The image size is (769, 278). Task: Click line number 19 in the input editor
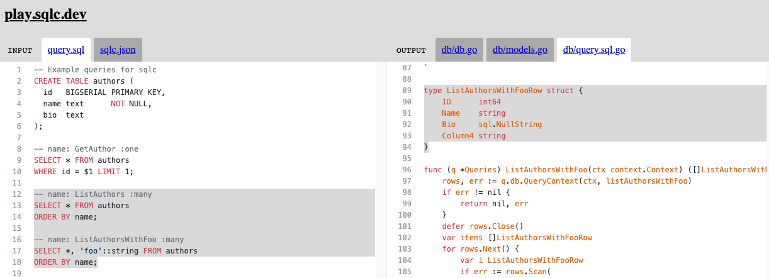tap(18, 274)
